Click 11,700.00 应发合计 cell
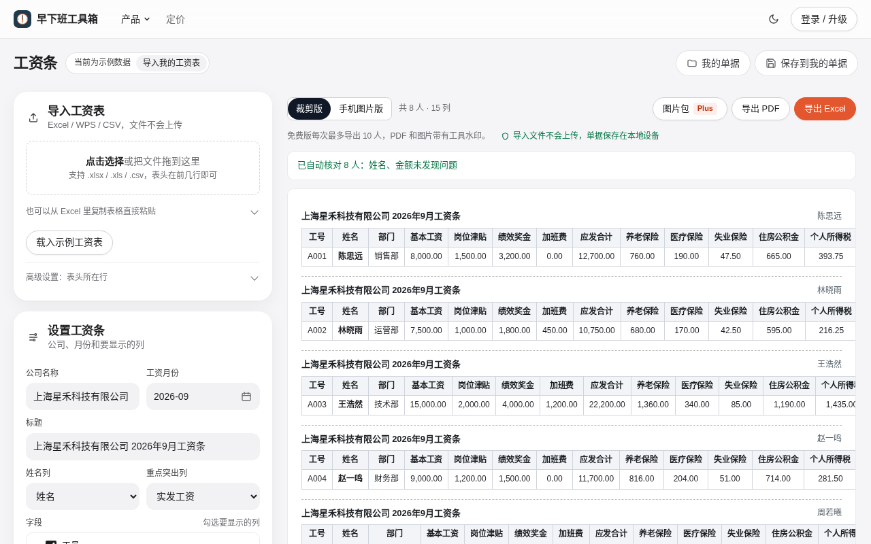 tap(596, 479)
